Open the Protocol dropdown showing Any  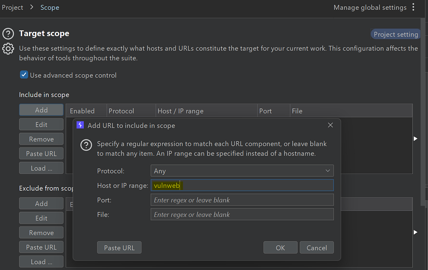(242, 171)
